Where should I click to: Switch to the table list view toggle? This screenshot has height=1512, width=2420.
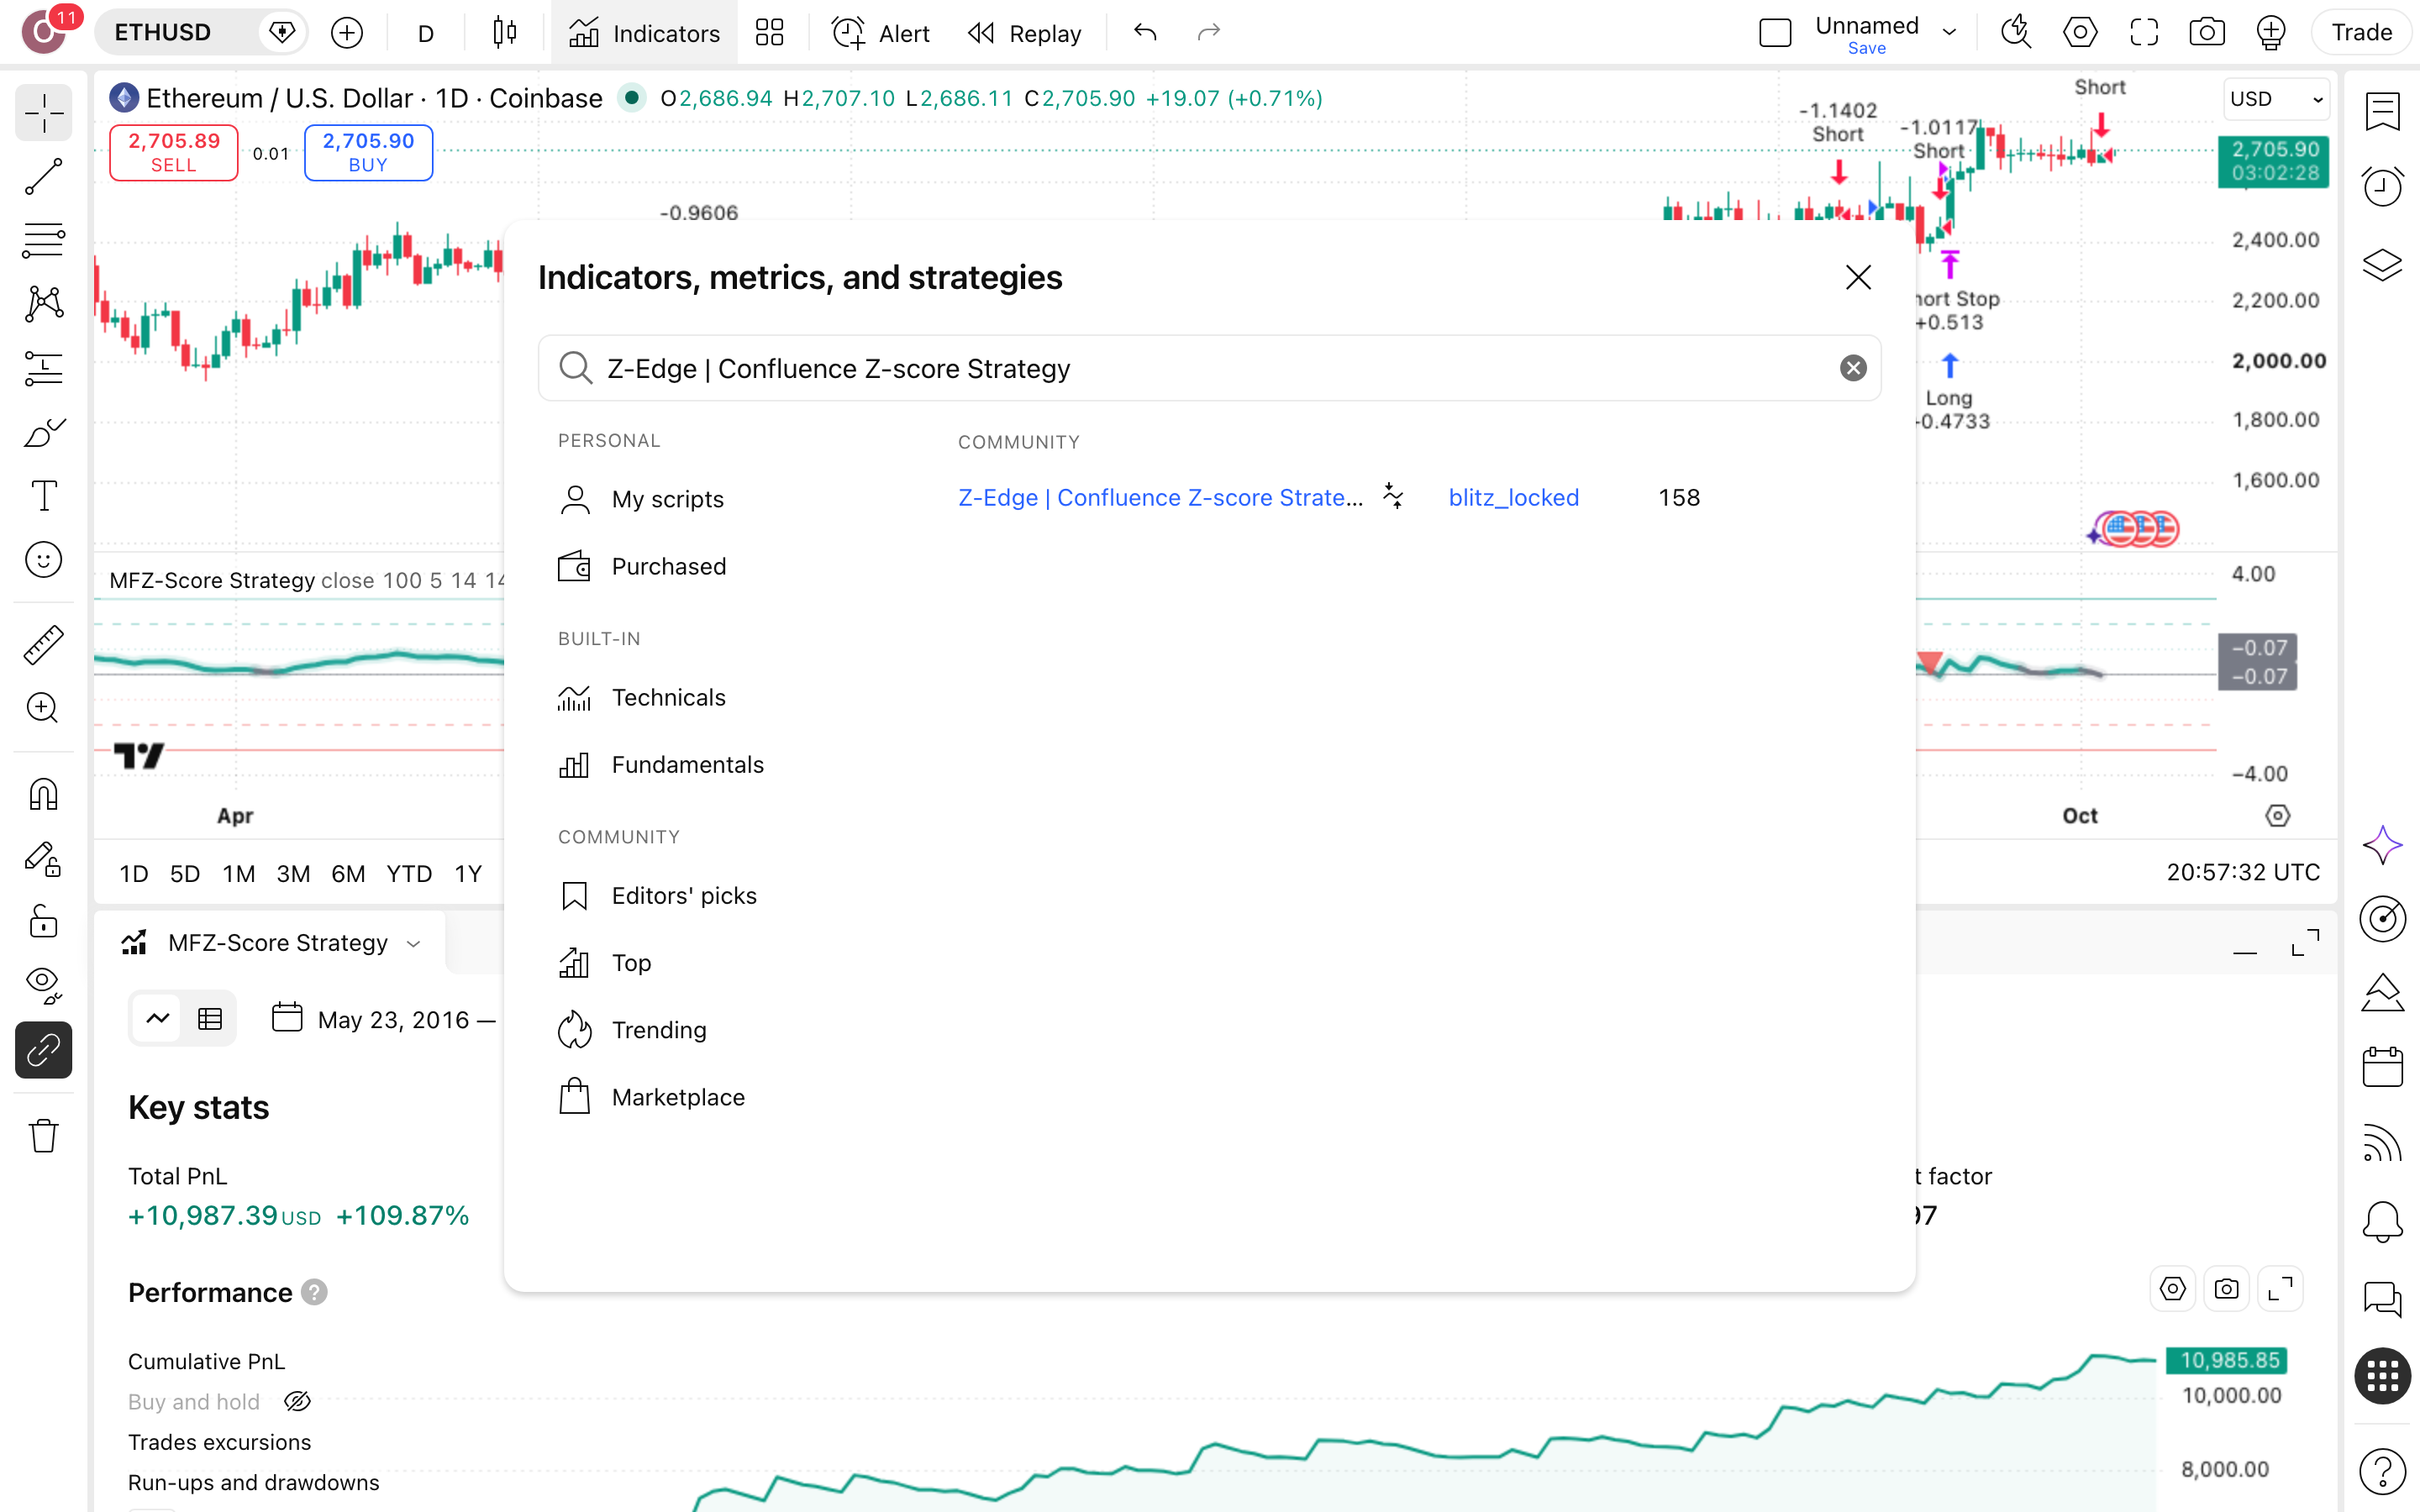click(x=210, y=1019)
